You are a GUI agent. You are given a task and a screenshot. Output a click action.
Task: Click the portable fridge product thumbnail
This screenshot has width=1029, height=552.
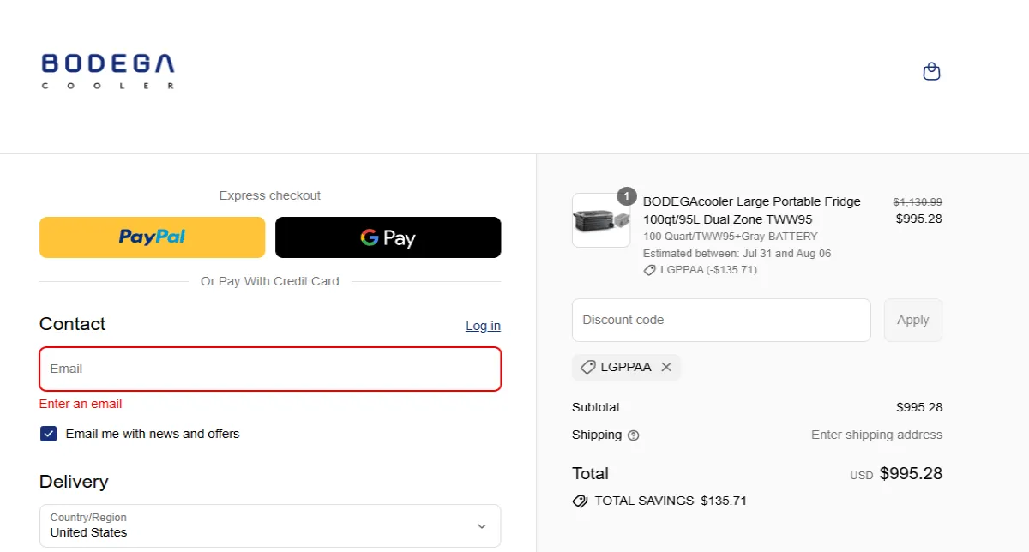click(x=601, y=220)
